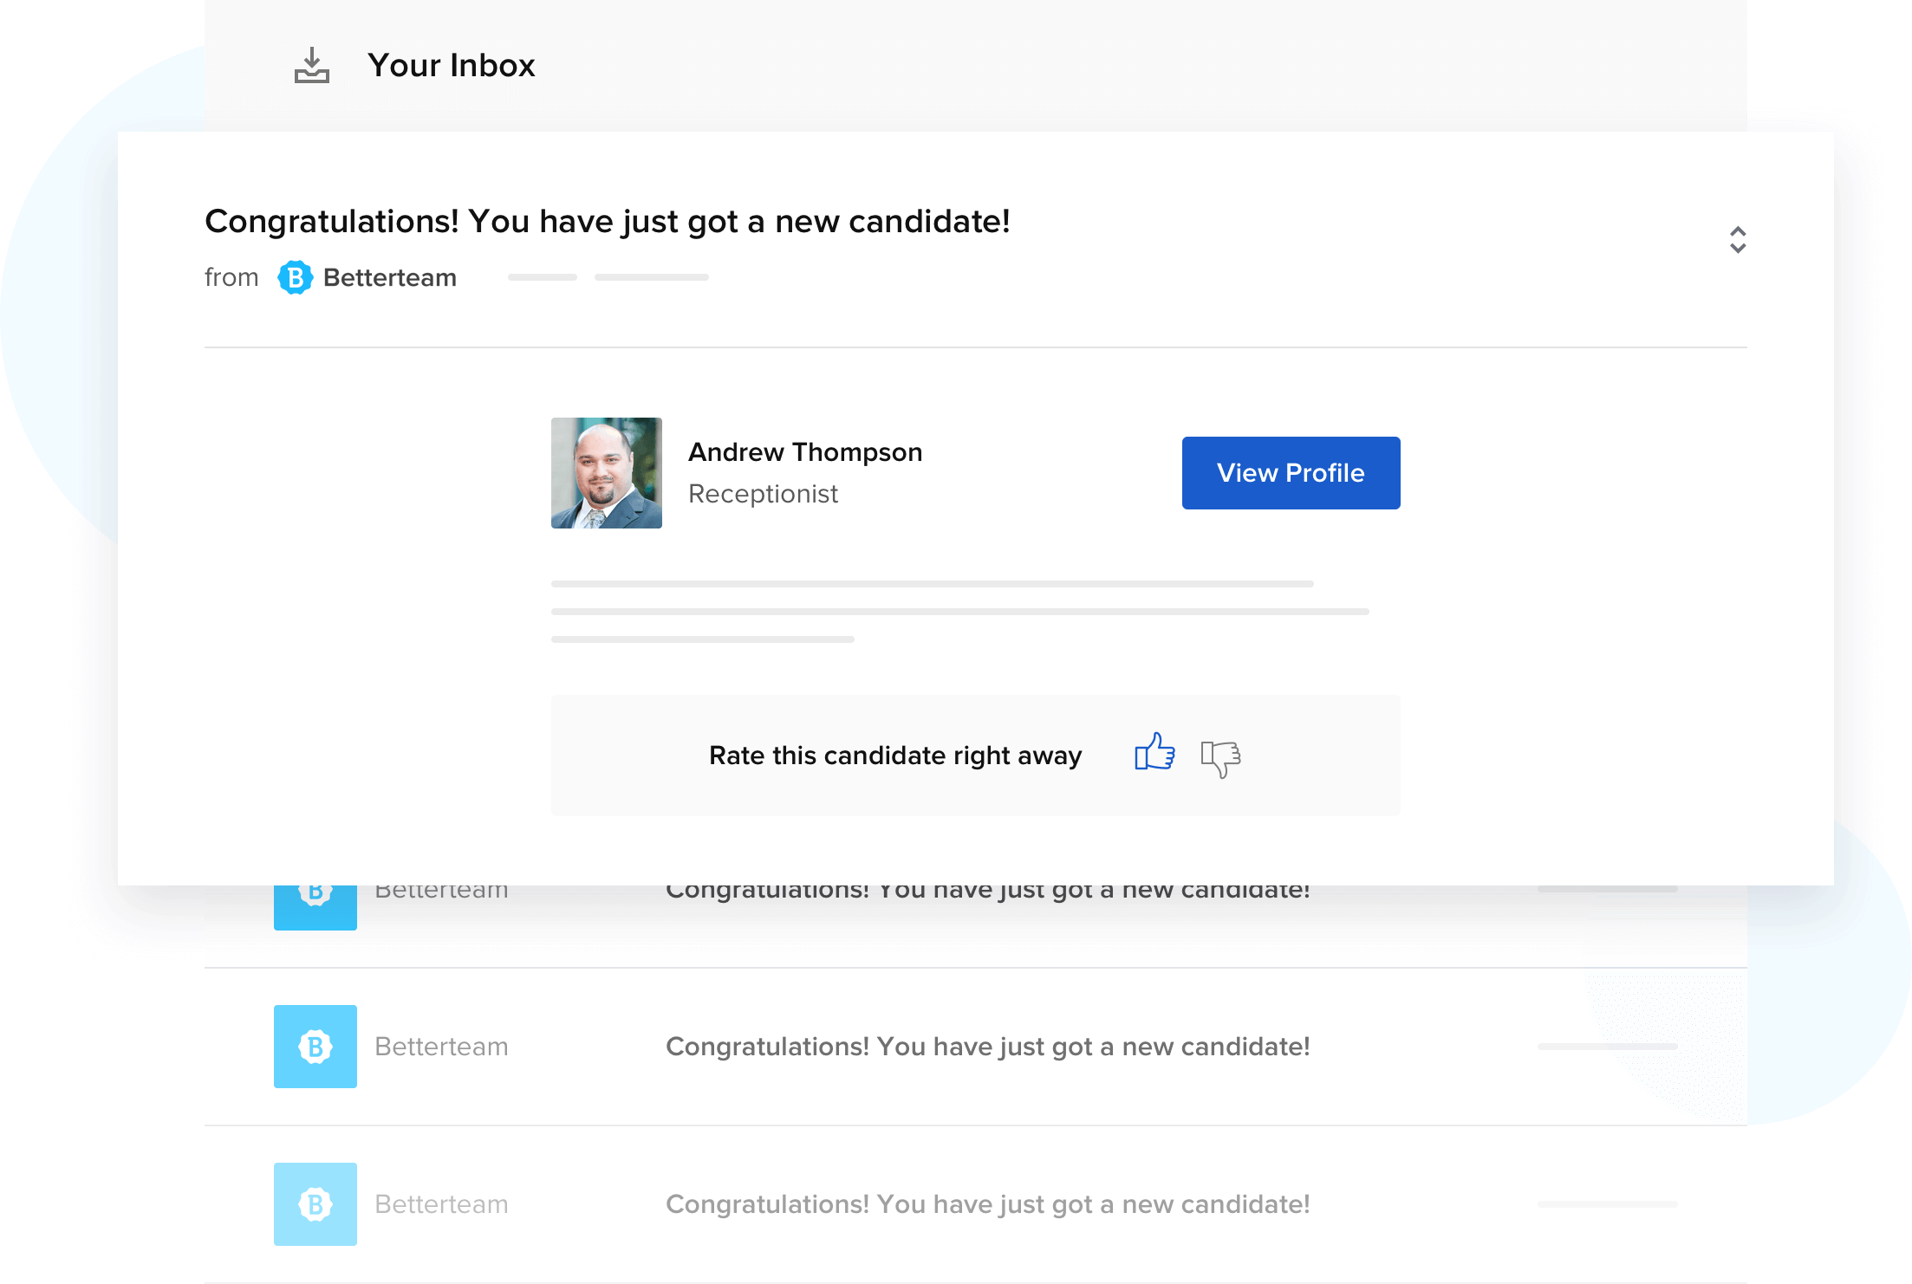Click the View Profile button
The width and height of the screenshot is (1912, 1284).
click(x=1291, y=473)
